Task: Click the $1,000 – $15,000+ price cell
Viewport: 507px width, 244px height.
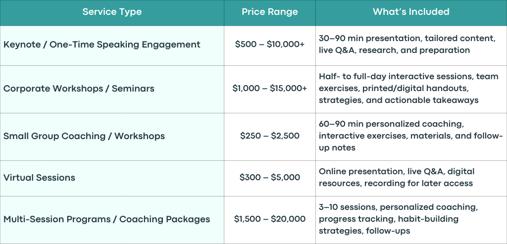Action: click(270, 89)
